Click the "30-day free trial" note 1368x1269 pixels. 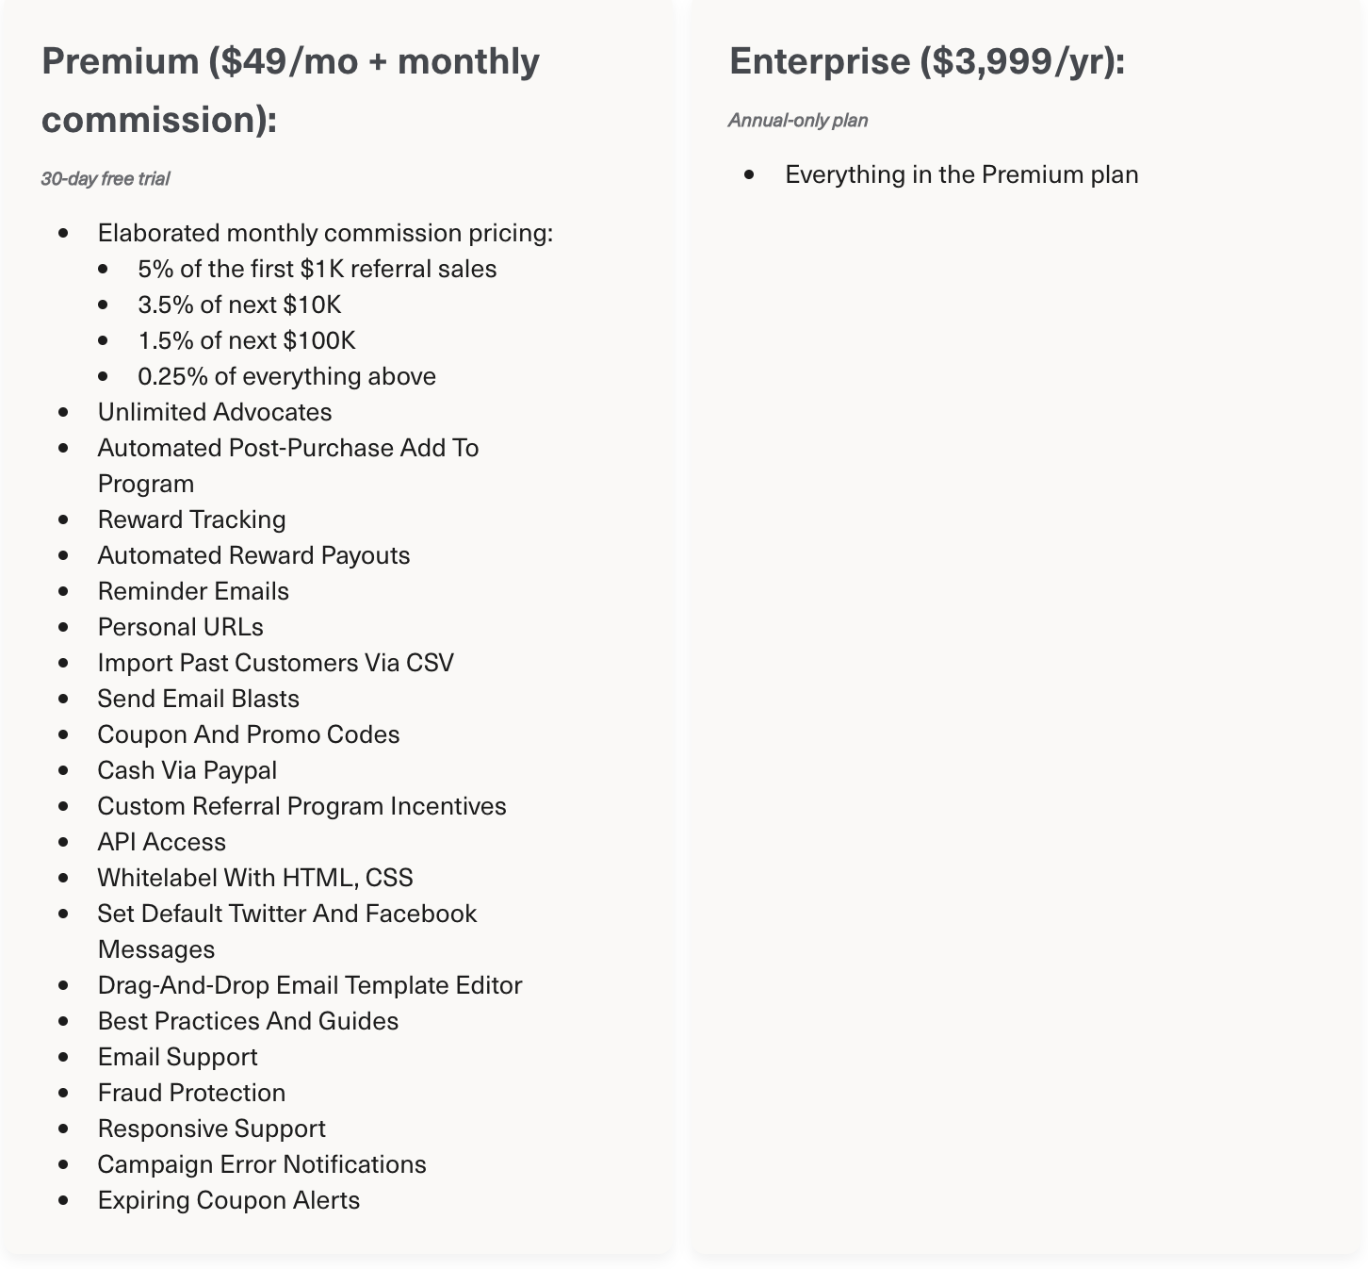106,179
